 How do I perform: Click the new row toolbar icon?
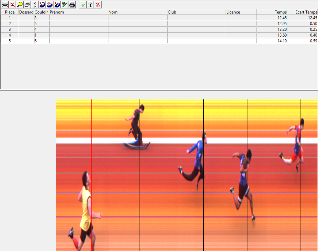(x=5, y=5)
